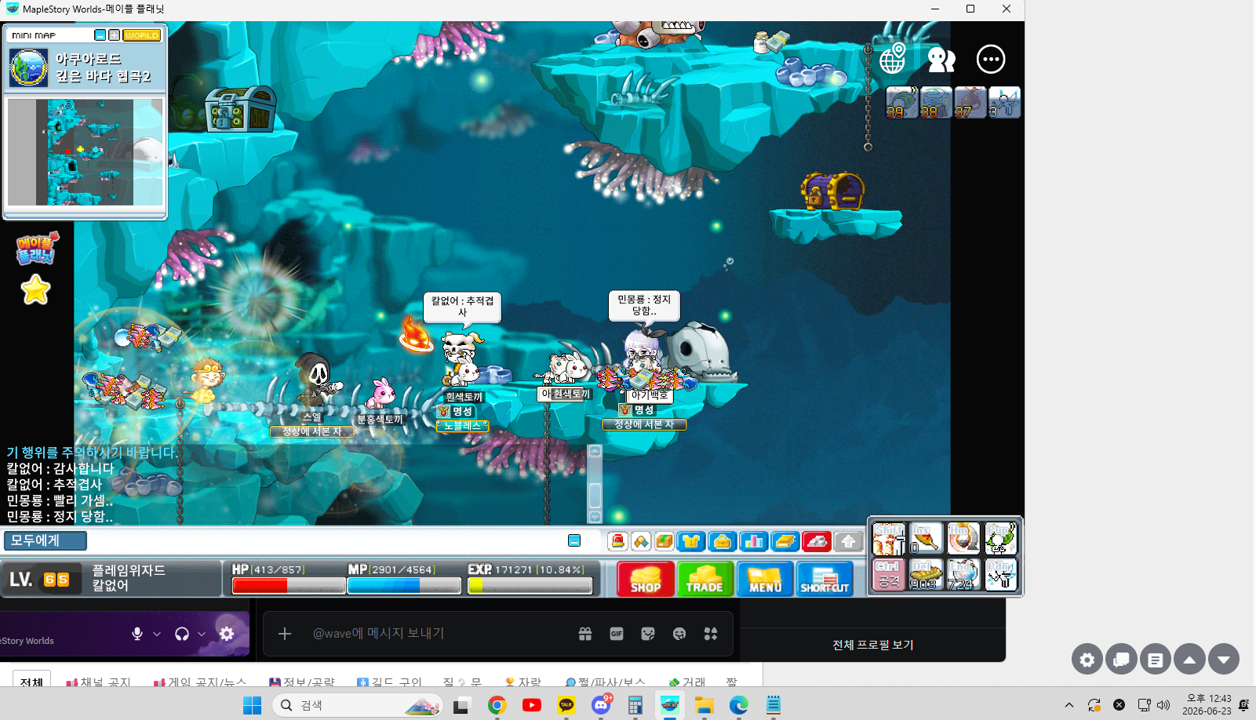The image size is (1256, 720).
Task: Click the HP gauge bar
Action: click(289, 585)
